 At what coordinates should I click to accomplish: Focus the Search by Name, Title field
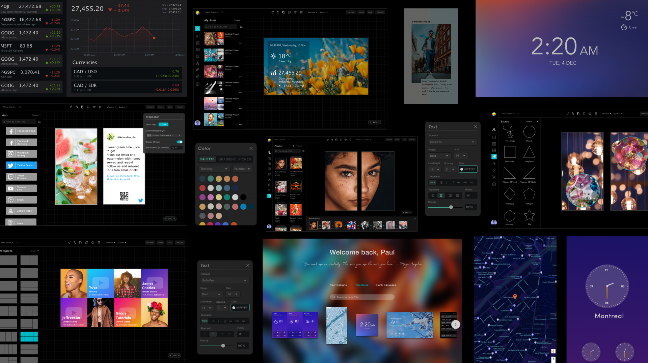[x=362, y=297]
